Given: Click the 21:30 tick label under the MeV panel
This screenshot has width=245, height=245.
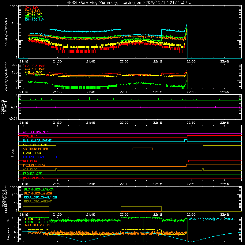Looking at the screenshot, I should (x=57, y=92).
